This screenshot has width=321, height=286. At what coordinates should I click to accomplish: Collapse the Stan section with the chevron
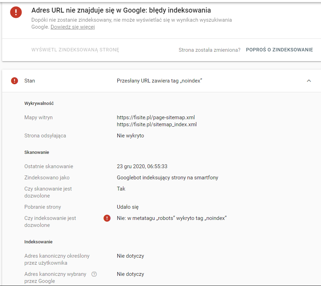coord(309,81)
